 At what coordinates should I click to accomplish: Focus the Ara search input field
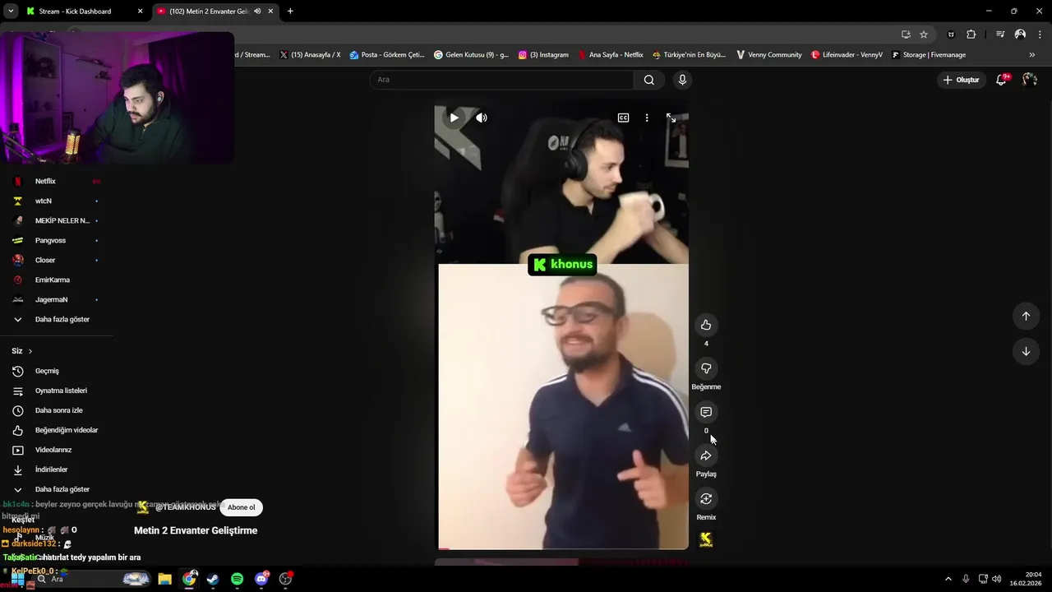[501, 80]
